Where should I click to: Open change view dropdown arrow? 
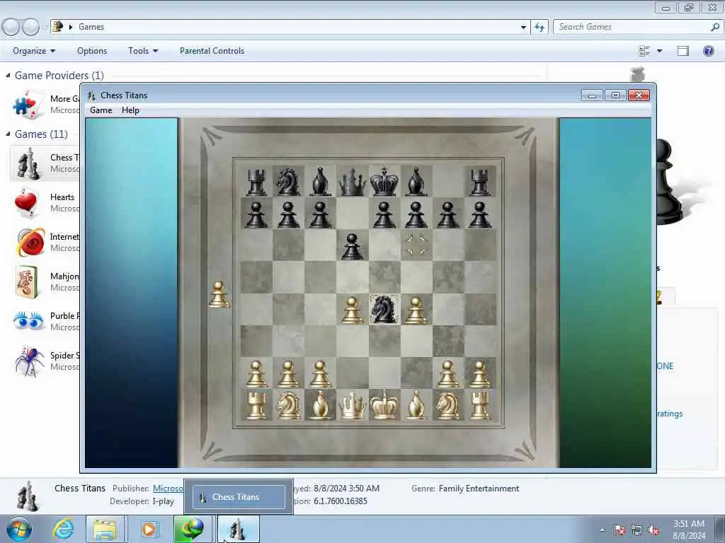(x=660, y=51)
